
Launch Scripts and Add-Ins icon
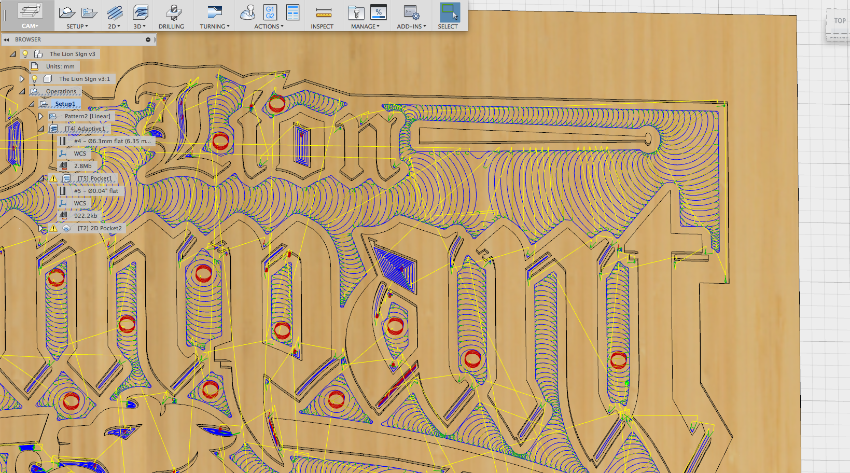click(x=412, y=12)
